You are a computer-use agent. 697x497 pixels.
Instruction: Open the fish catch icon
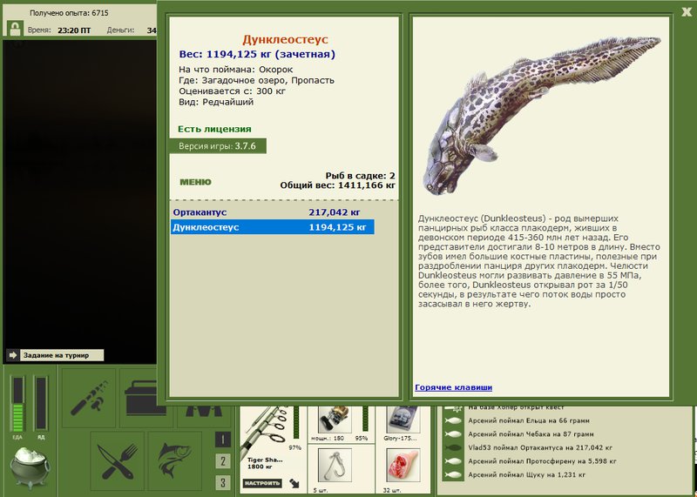click(175, 460)
